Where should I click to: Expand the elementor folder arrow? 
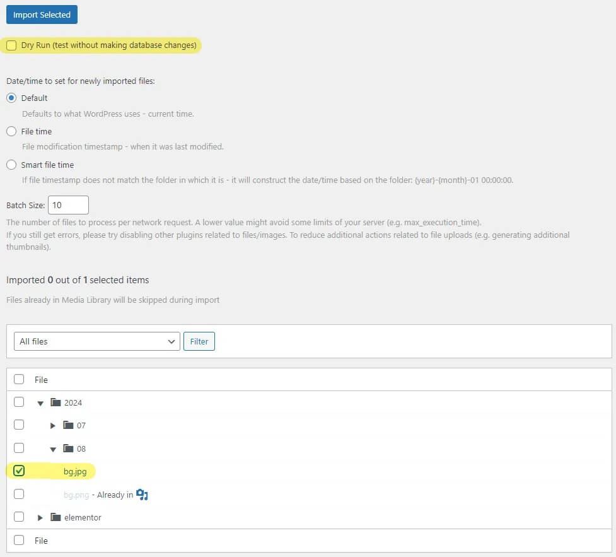(40, 518)
